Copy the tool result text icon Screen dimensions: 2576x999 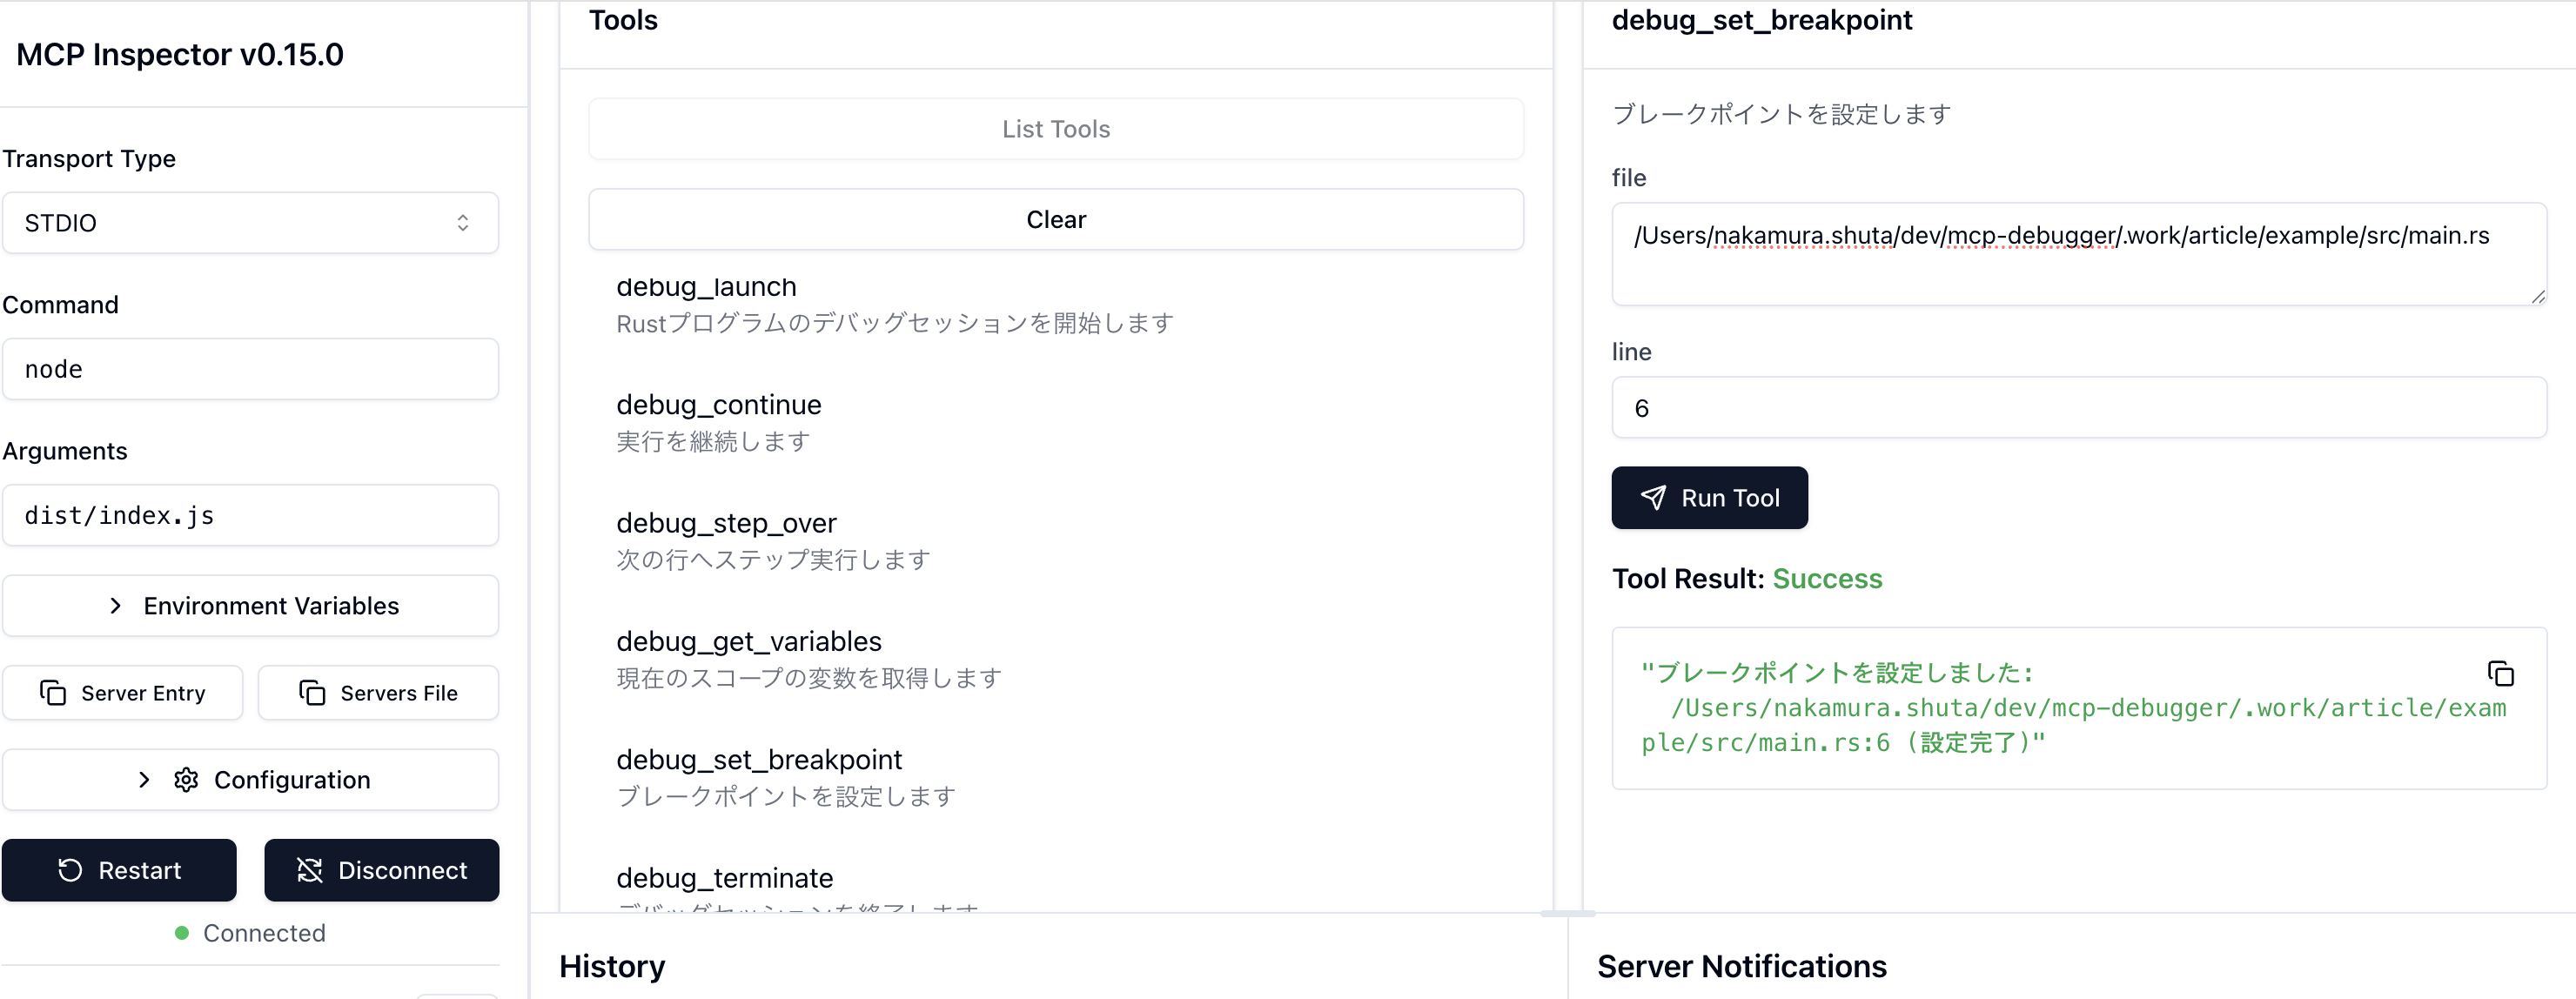coord(2500,674)
